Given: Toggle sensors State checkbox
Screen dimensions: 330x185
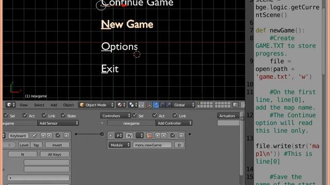Looking at the screenshot, I should click(63, 115).
